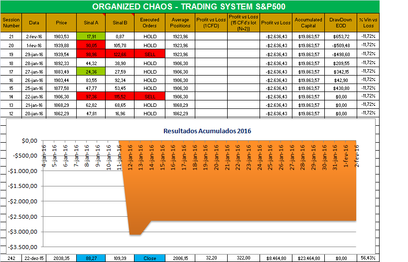Select Profit vs Loss 15 CFd's lot header

coord(244,22)
